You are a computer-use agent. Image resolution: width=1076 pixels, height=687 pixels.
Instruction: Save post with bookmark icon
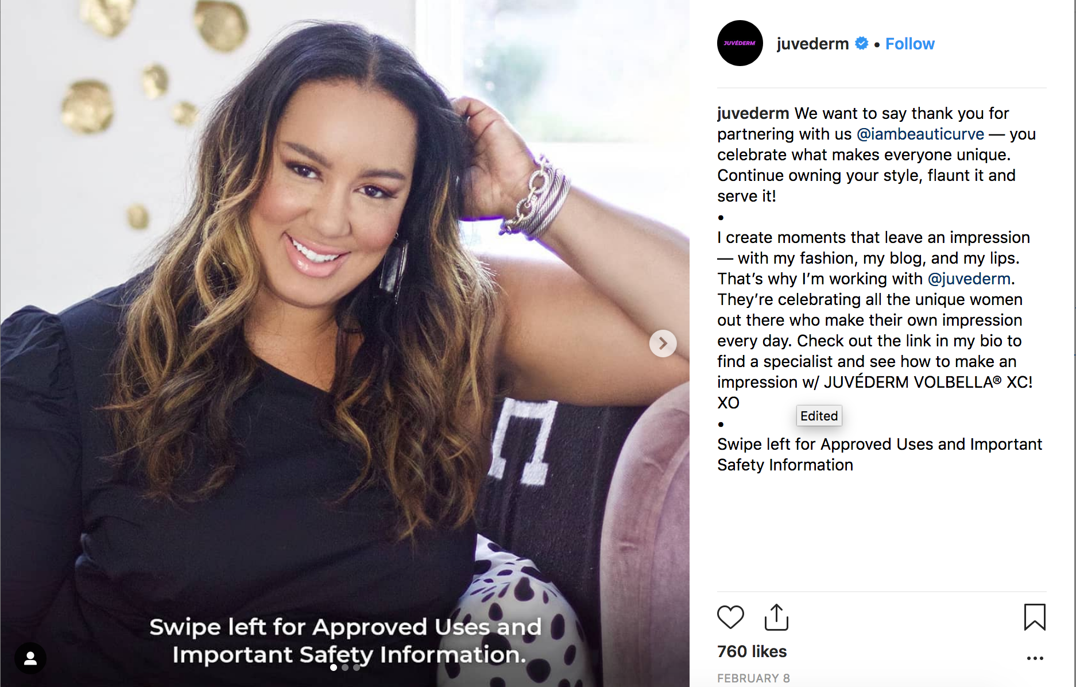[x=1035, y=617]
